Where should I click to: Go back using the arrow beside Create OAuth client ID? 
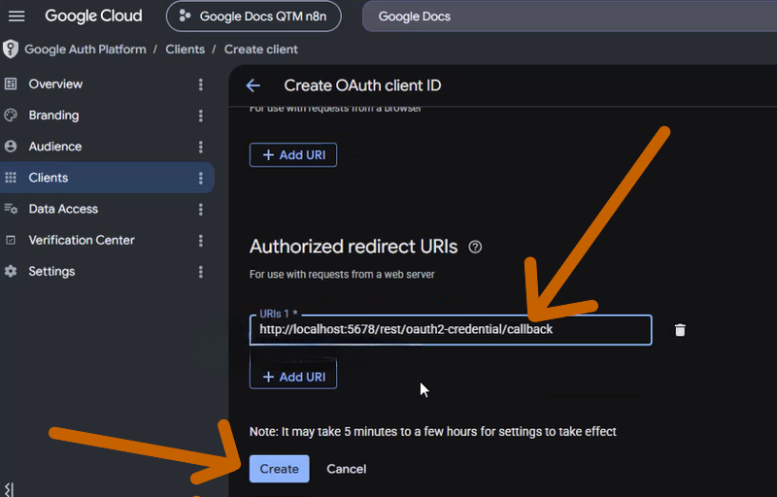tap(253, 85)
